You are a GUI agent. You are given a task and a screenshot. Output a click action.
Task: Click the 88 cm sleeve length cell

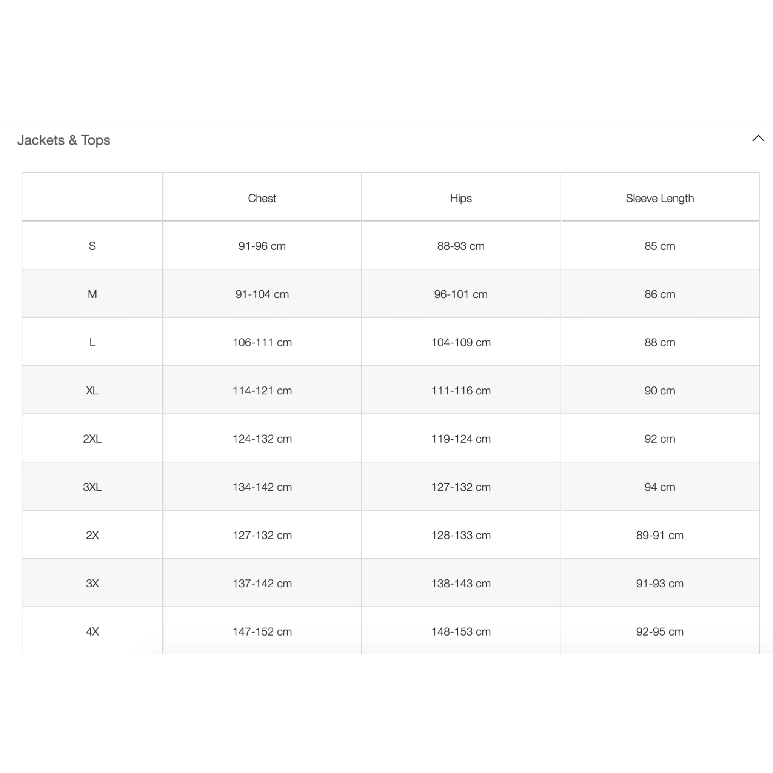pos(660,342)
